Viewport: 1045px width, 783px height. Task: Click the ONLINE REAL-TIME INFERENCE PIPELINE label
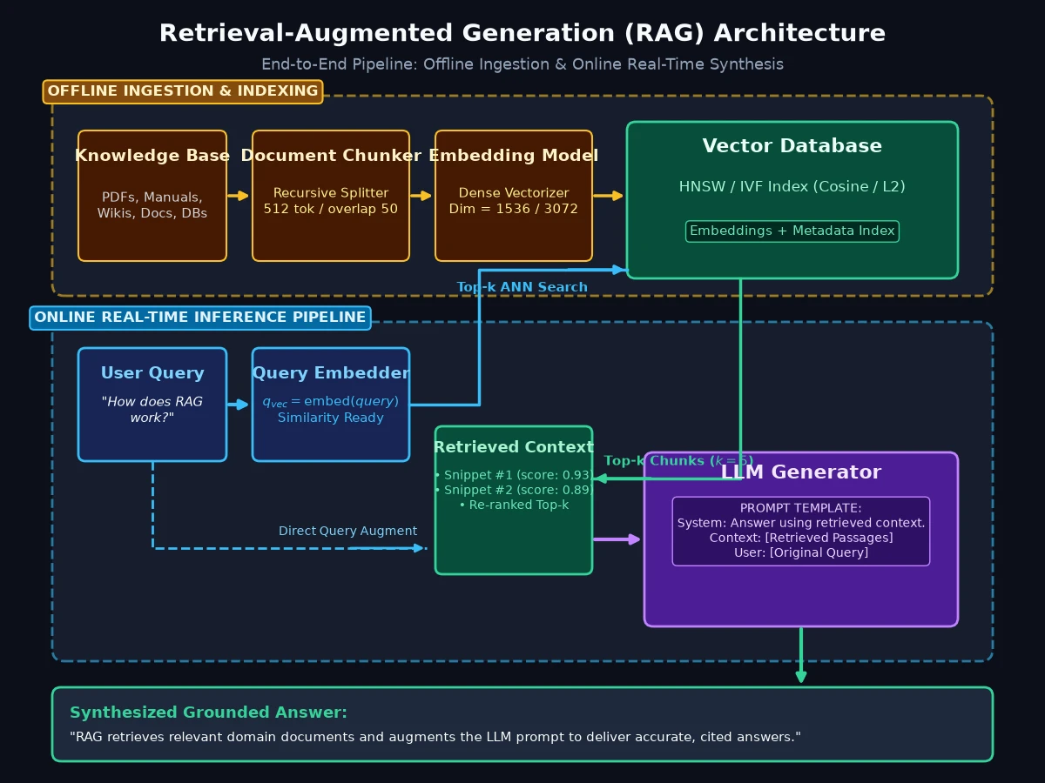point(200,318)
